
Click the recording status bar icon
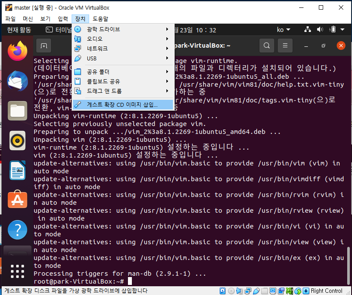[x=281, y=291]
